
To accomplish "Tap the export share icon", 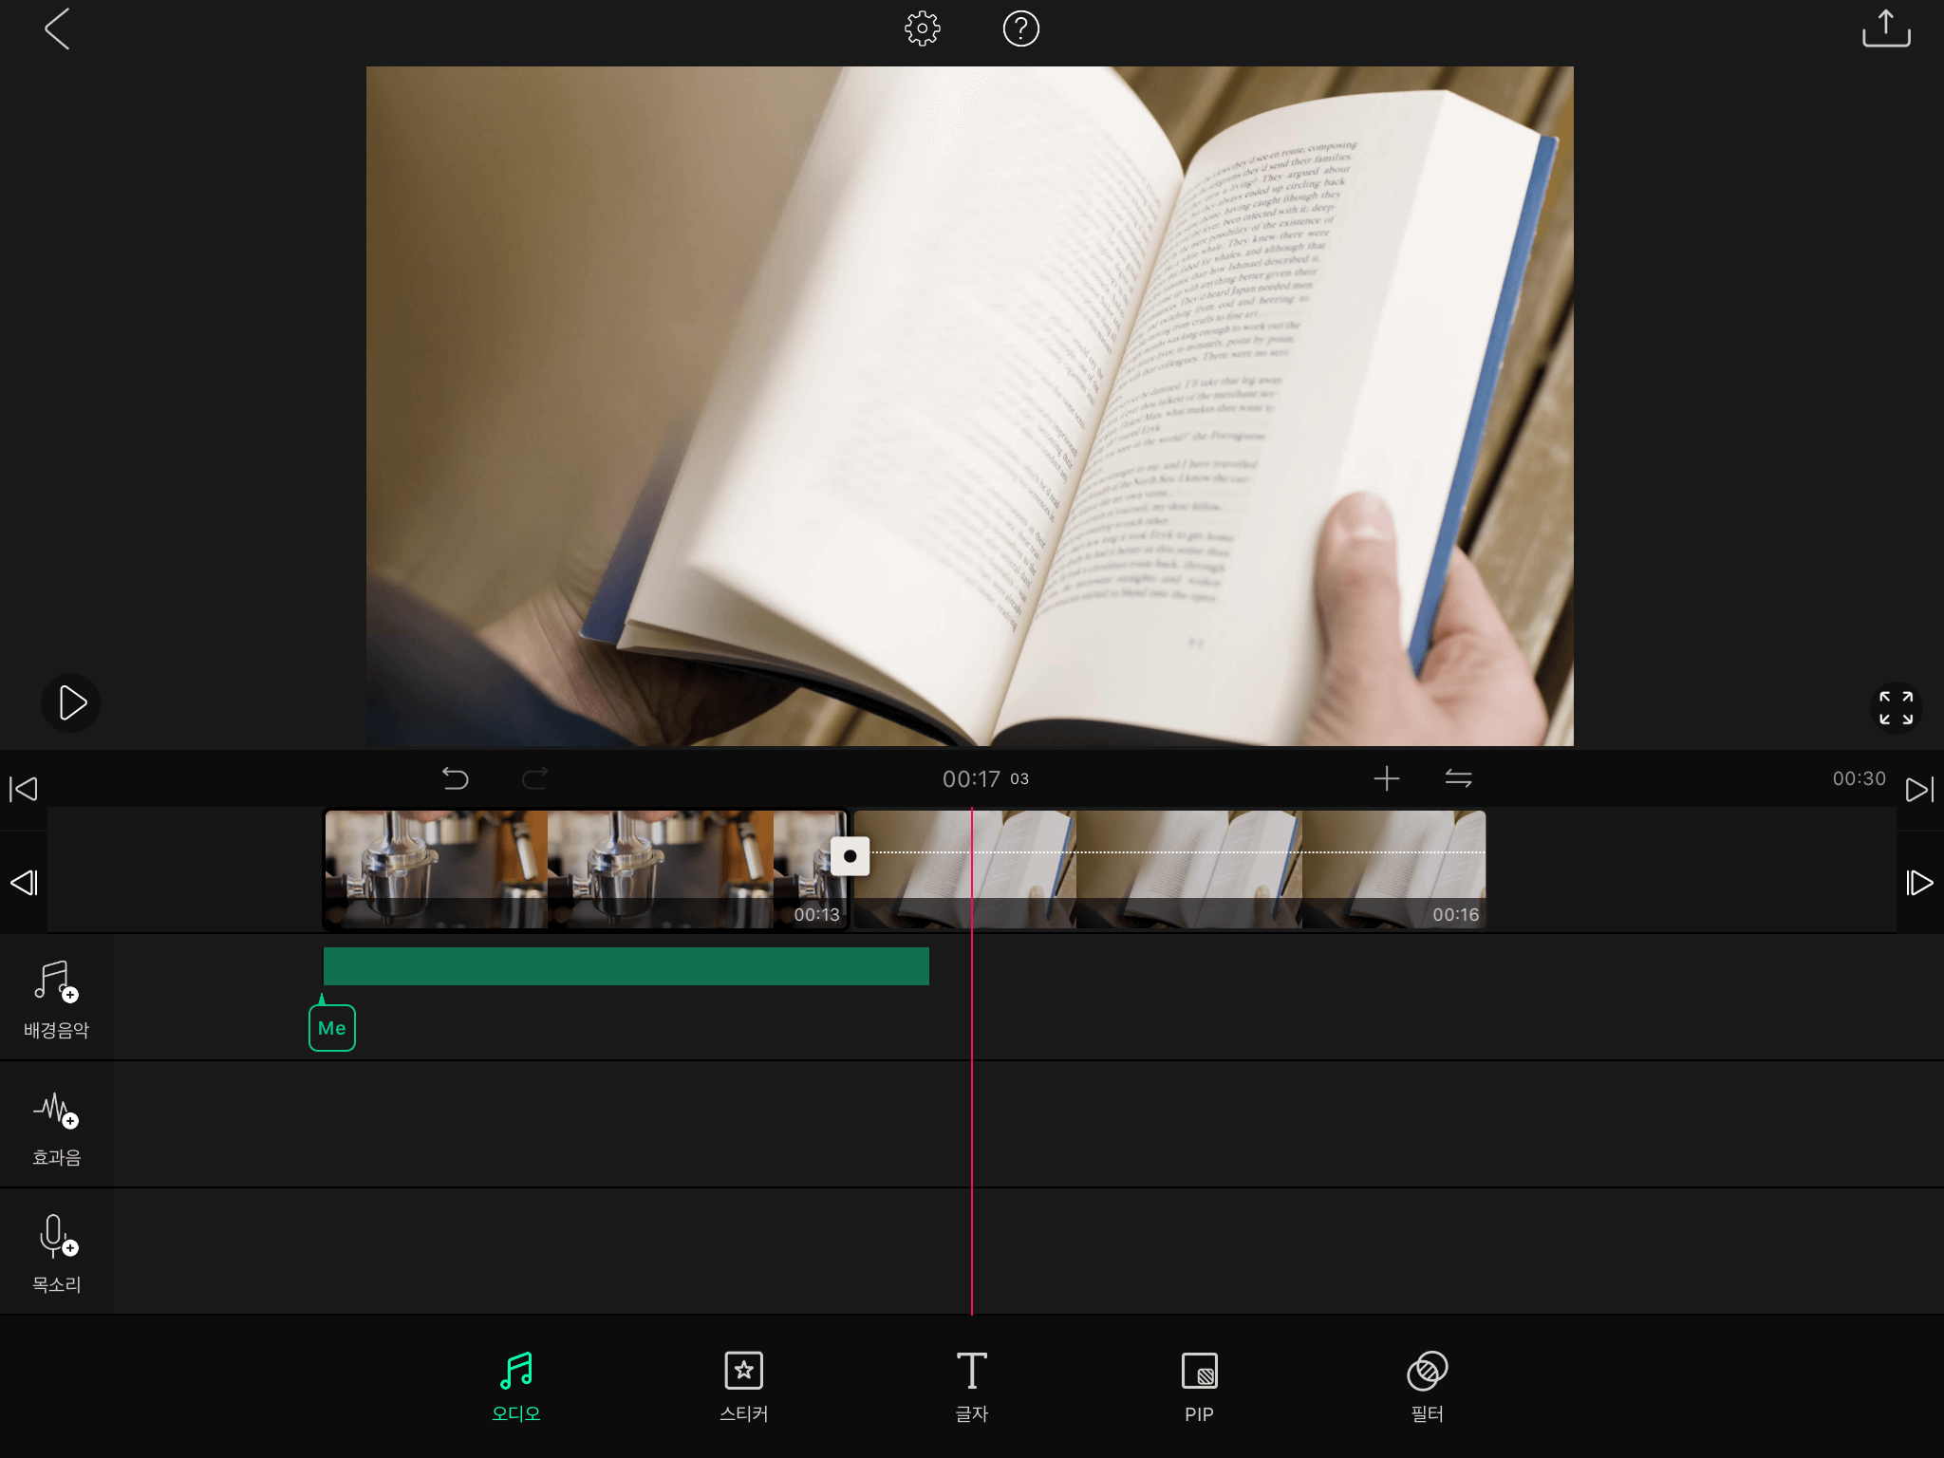I will [x=1885, y=29].
